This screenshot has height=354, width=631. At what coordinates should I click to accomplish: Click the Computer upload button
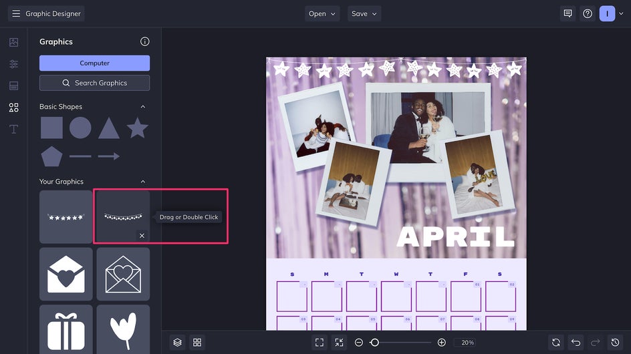94,63
